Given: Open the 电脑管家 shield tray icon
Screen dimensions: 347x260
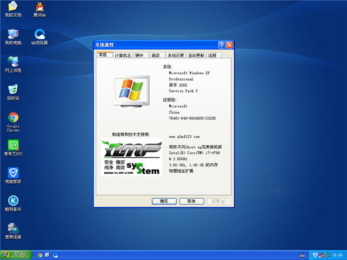Looking at the screenshot, I should [x=315, y=255].
